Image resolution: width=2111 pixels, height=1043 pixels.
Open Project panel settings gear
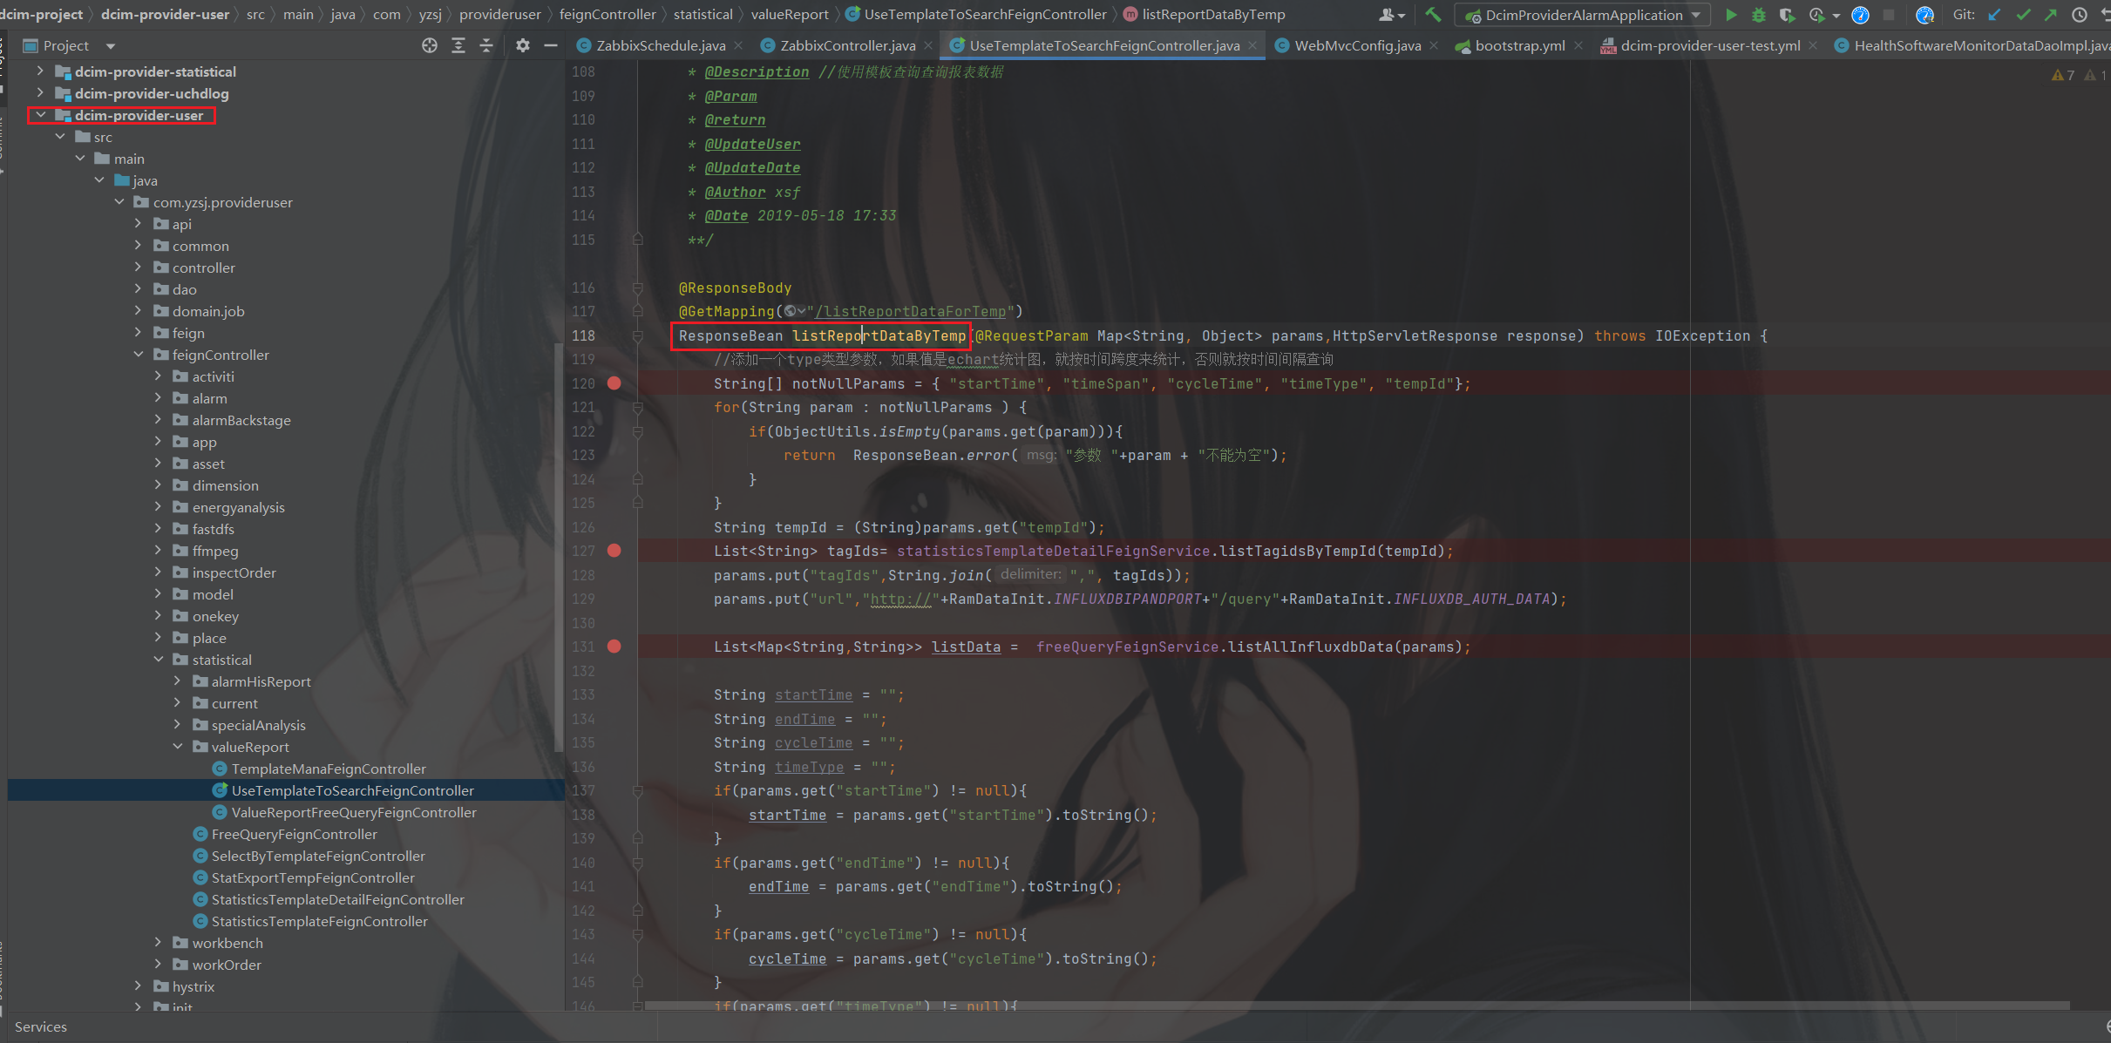click(522, 45)
